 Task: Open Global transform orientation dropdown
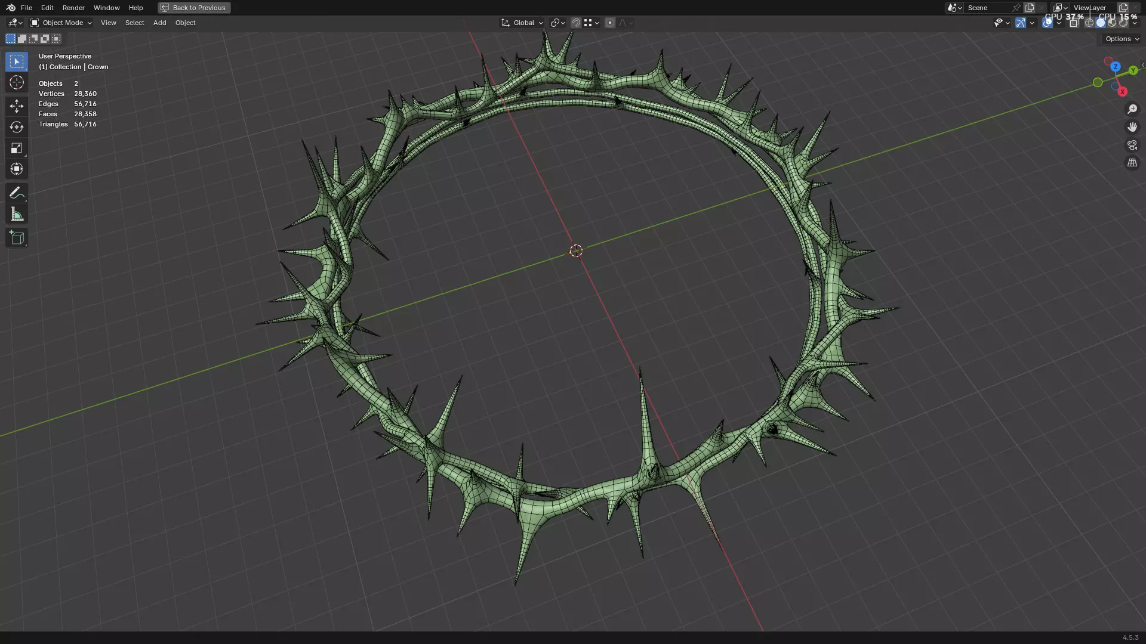522,23
